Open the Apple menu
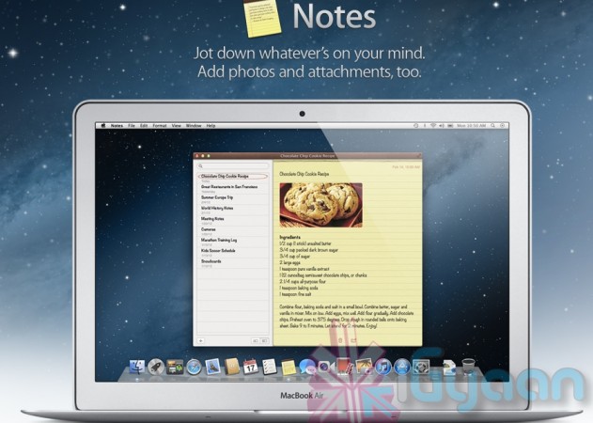Image resolution: width=593 pixels, height=423 pixels. (x=102, y=125)
